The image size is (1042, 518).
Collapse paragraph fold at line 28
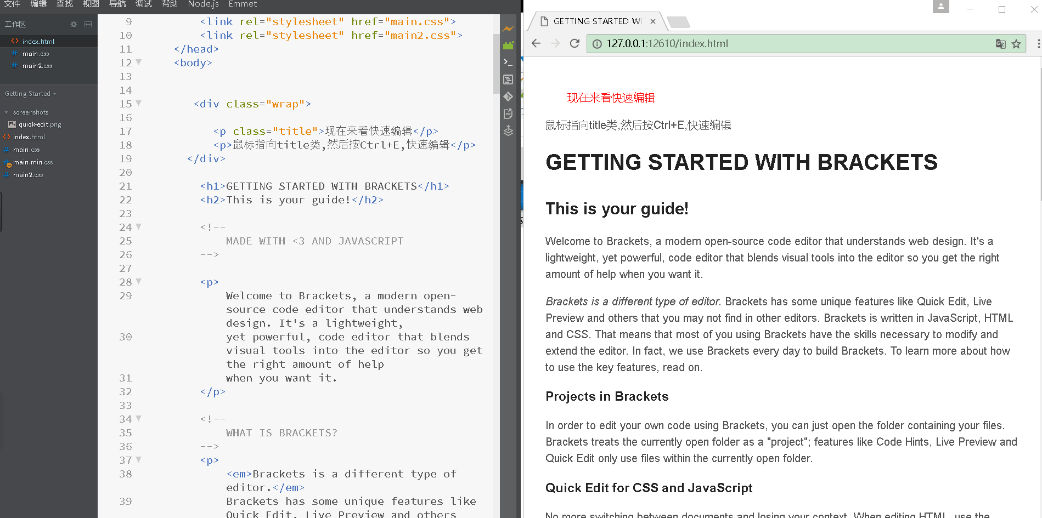click(x=139, y=281)
